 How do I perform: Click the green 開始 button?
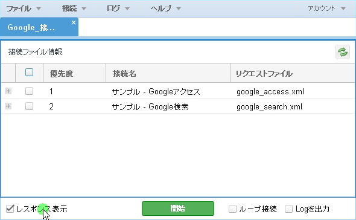(178, 209)
